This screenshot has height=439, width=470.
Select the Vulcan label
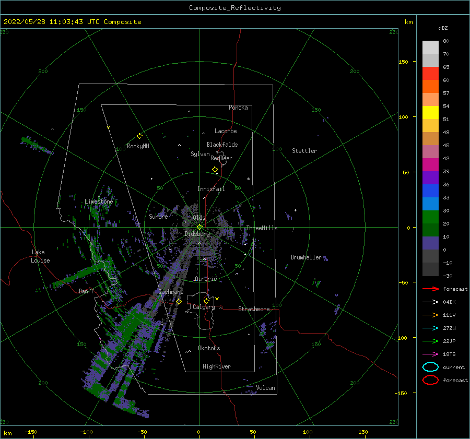(265, 388)
